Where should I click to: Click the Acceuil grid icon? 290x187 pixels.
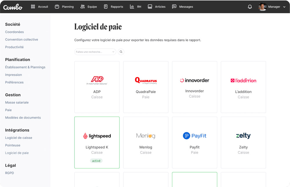pos(33,7)
